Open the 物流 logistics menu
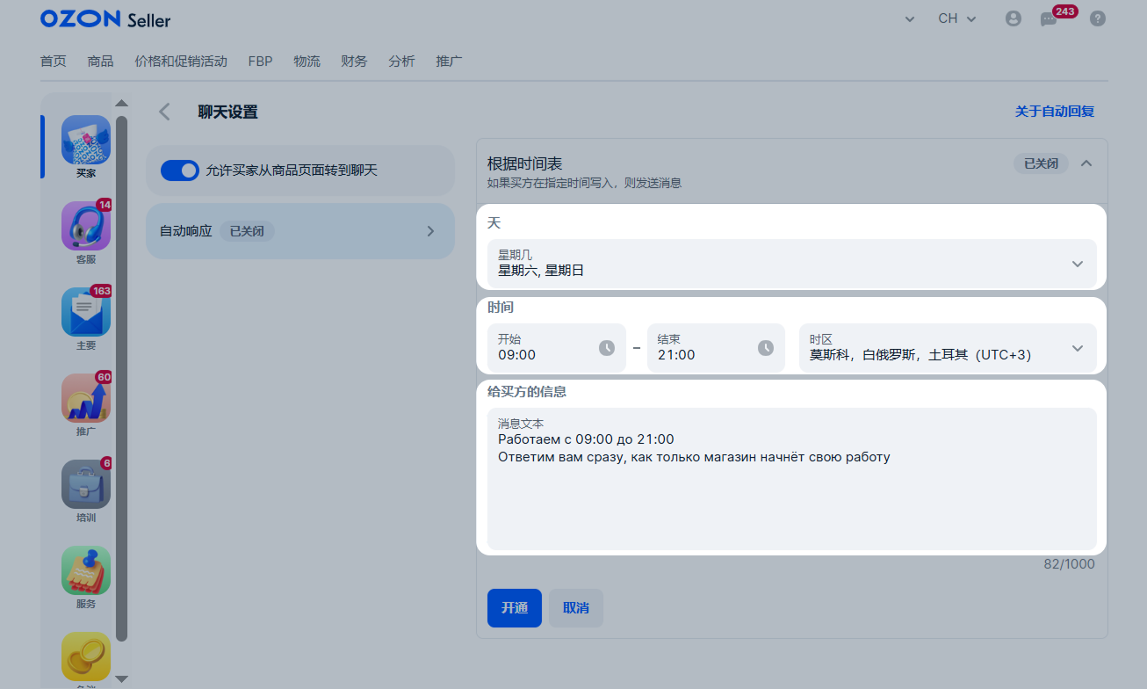 pyautogui.click(x=307, y=62)
